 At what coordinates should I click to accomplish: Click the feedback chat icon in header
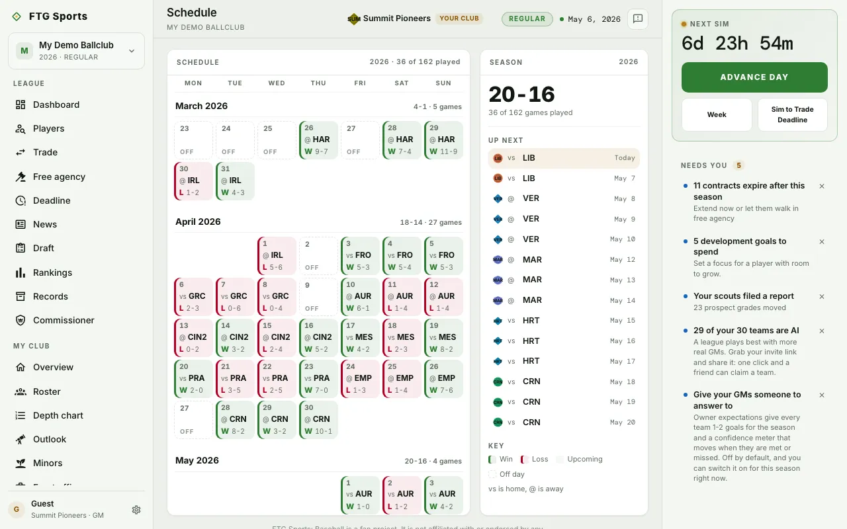click(x=638, y=19)
